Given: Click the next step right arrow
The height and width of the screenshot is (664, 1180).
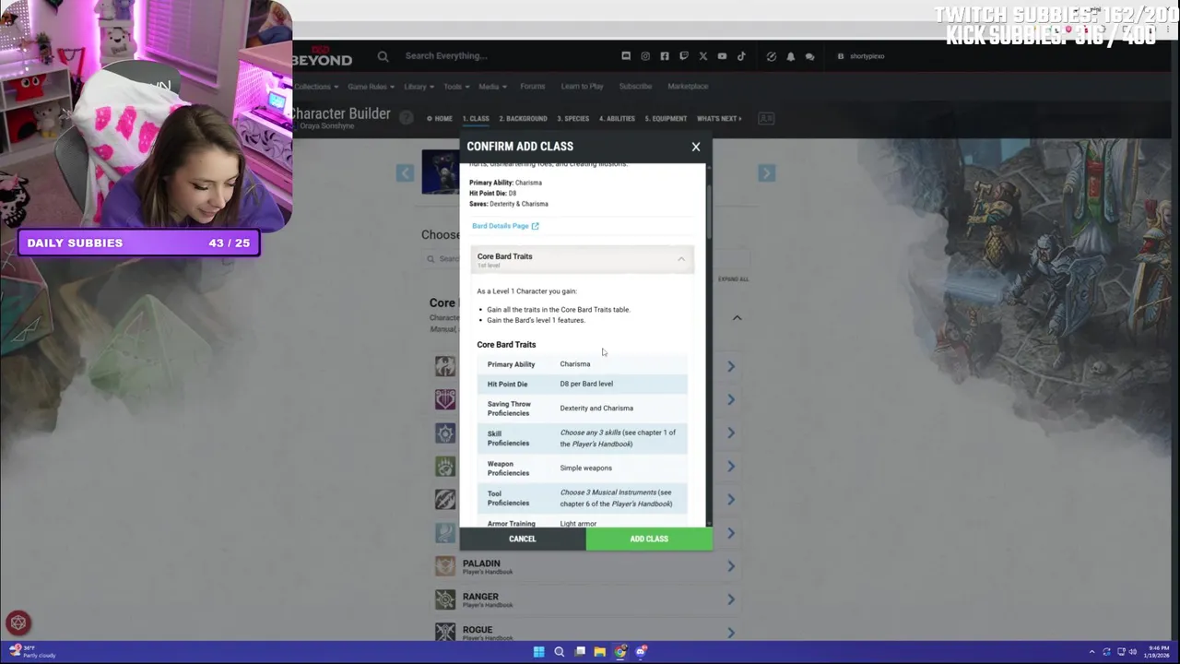Looking at the screenshot, I should (x=766, y=173).
